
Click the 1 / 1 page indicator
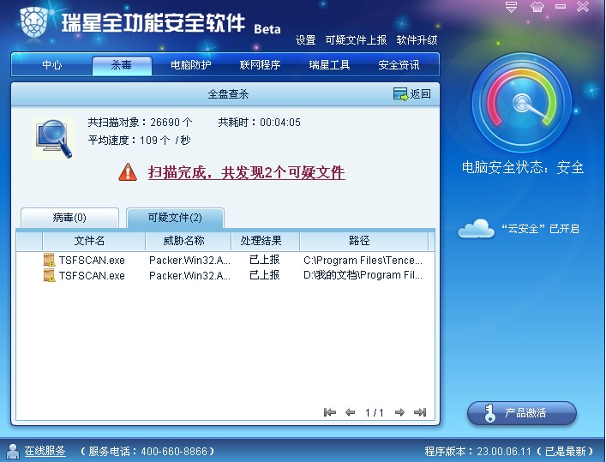[x=375, y=413]
